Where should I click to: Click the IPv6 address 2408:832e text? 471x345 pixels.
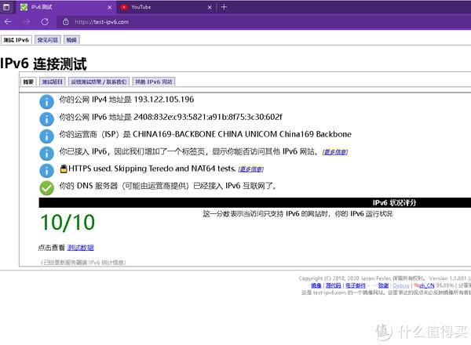click(x=208, y=117)
